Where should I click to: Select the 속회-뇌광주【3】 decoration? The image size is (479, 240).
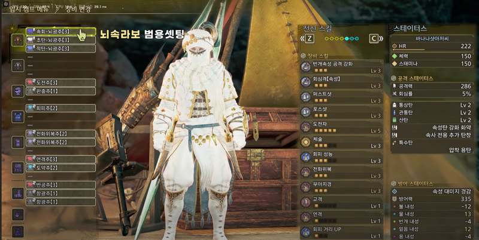(x=61, y=32)
